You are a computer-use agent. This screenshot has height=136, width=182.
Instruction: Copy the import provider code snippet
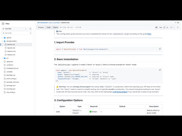pyautogui.click(x=160, y=49)
